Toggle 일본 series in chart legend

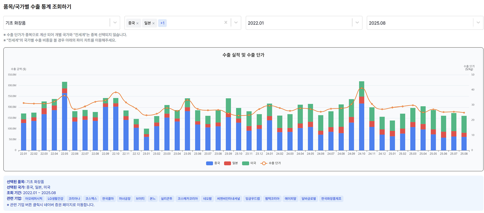231,163
